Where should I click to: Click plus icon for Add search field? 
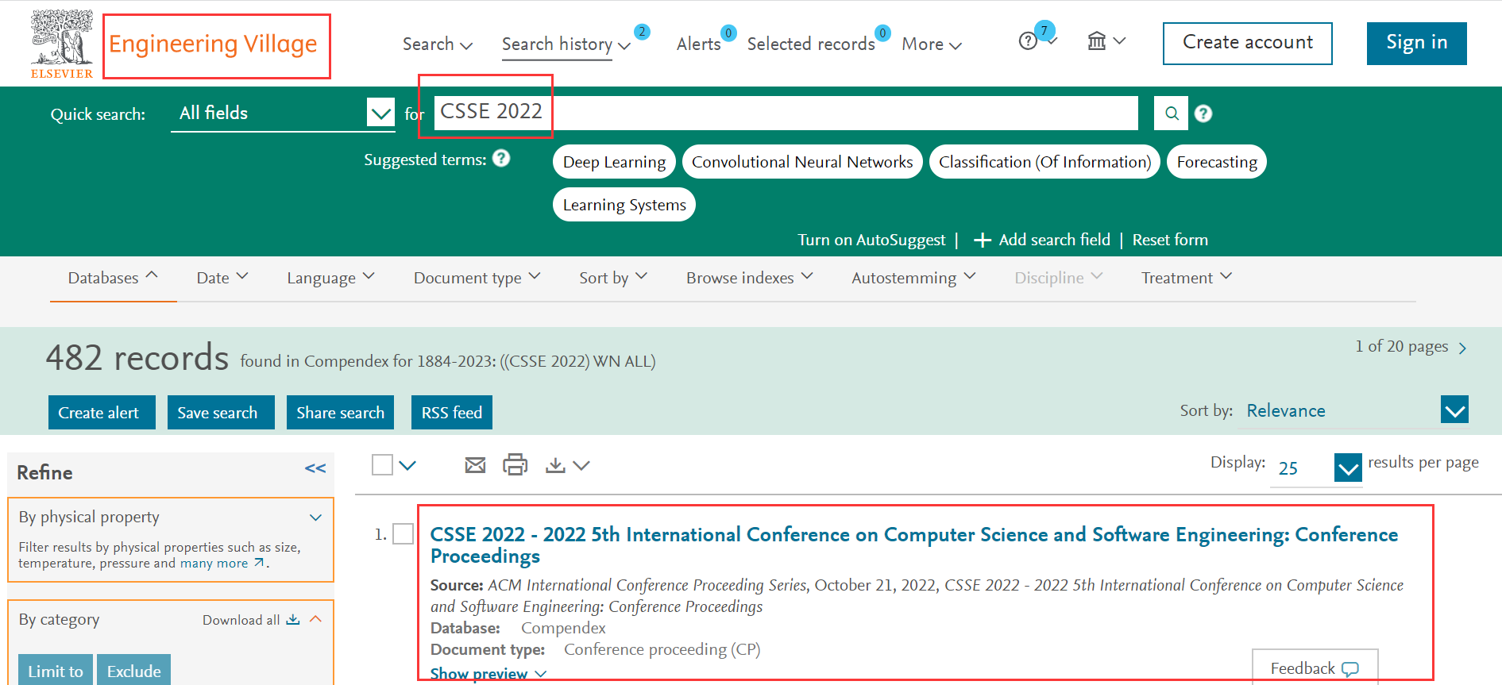pos(983,240)
